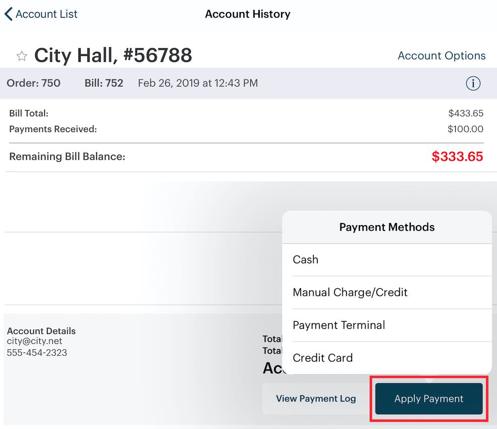Click the Payment Methods popup header
Viewport: 497px width, 429px height.
tap(387, 227)
